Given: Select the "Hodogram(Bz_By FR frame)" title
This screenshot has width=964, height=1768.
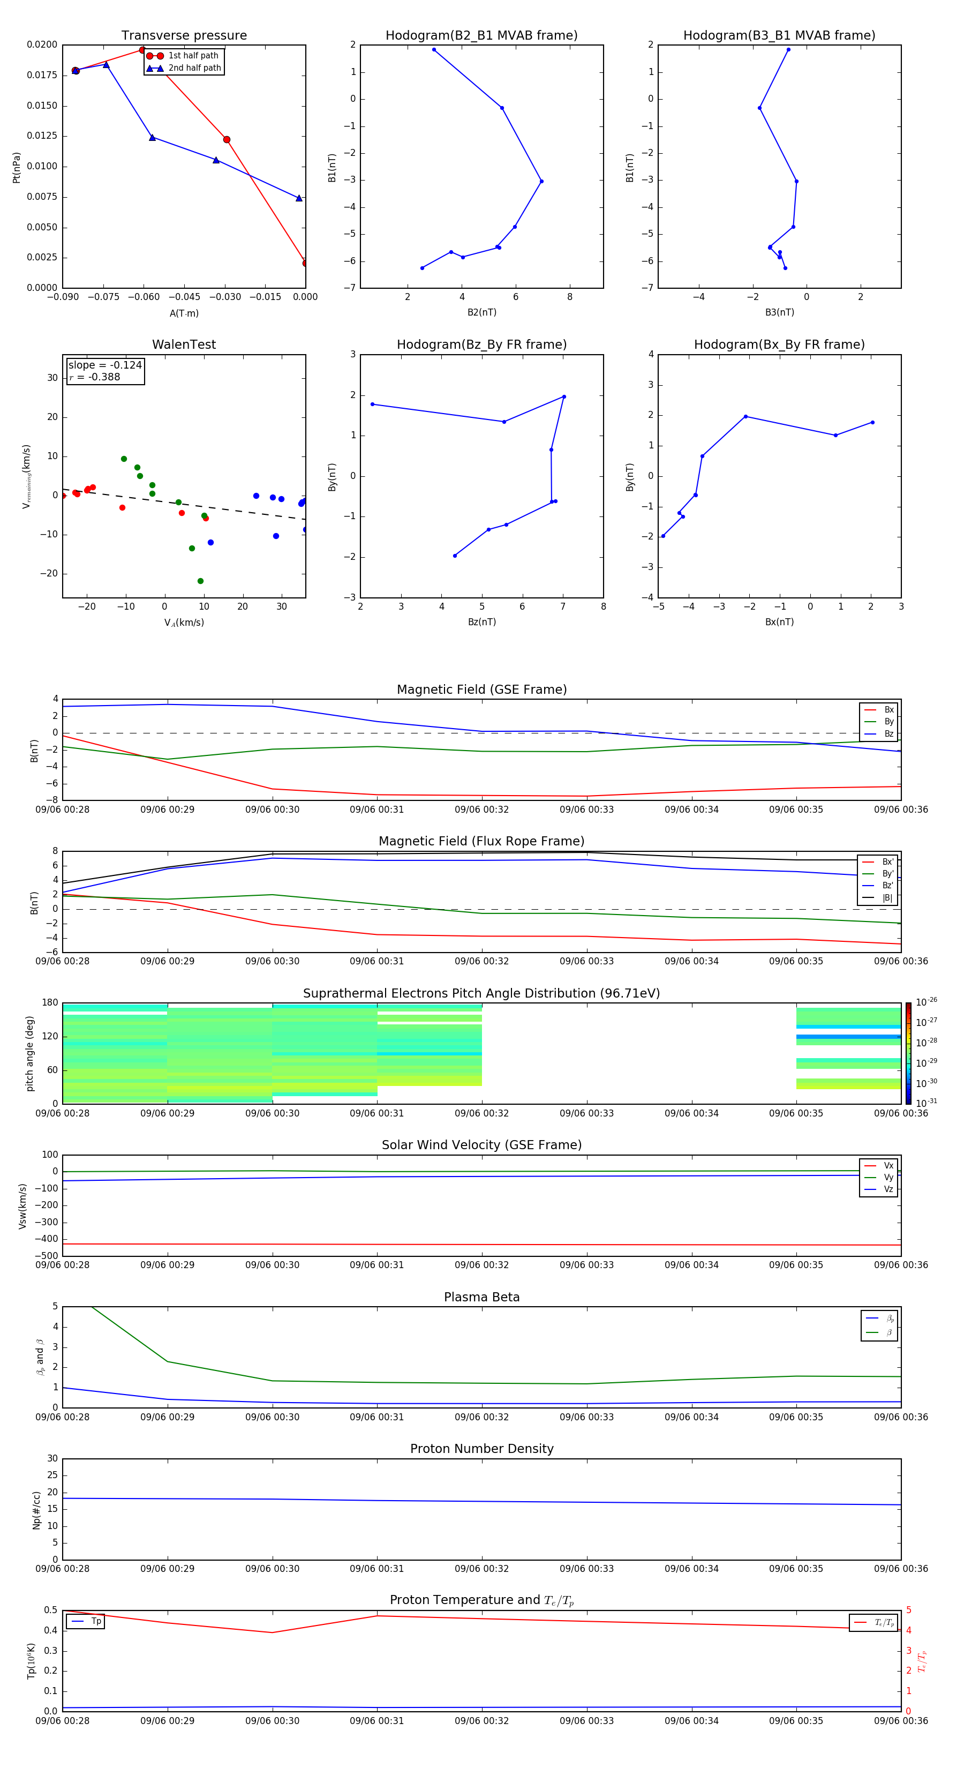Looking at the screenshot, I should click(481, 344).
